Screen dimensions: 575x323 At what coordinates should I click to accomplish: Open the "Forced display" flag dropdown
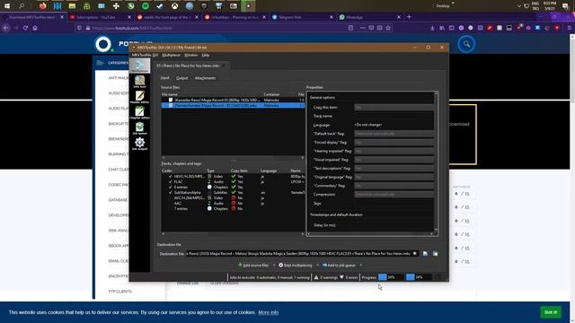pos(394,143)
